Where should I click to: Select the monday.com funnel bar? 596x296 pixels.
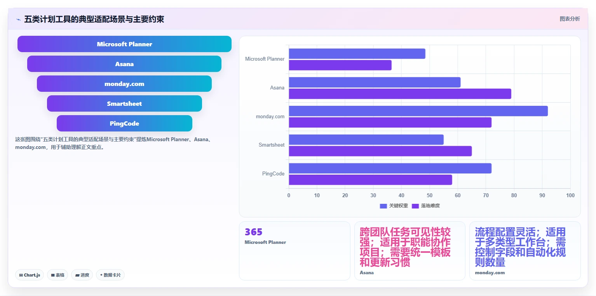coord(124,84)
